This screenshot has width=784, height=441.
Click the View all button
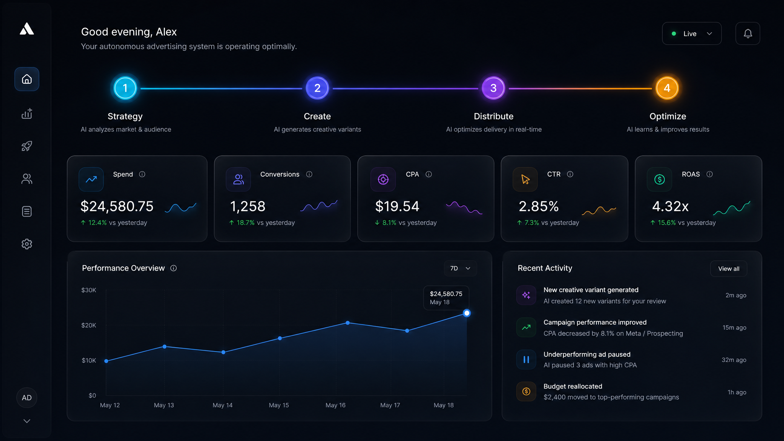click(728, 269)
